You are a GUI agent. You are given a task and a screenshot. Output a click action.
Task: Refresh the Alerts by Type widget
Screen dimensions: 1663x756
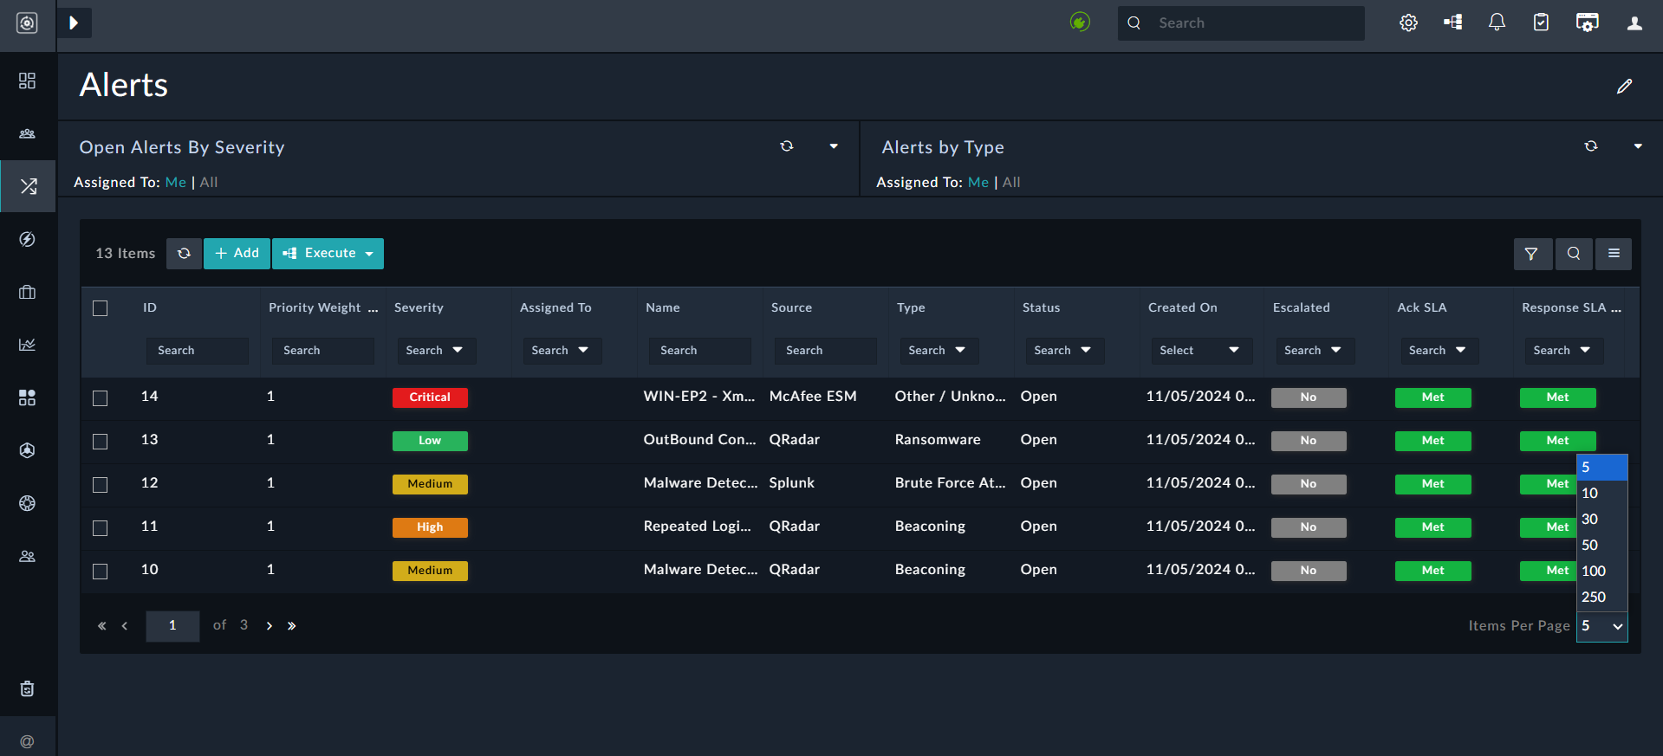(x=1591, y=146)
